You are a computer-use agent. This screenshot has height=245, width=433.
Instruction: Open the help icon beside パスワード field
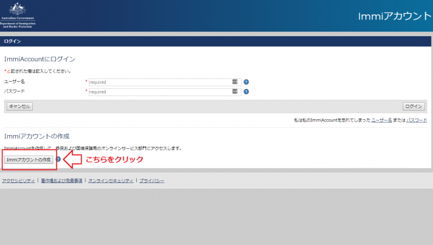(x=246, y=92)
